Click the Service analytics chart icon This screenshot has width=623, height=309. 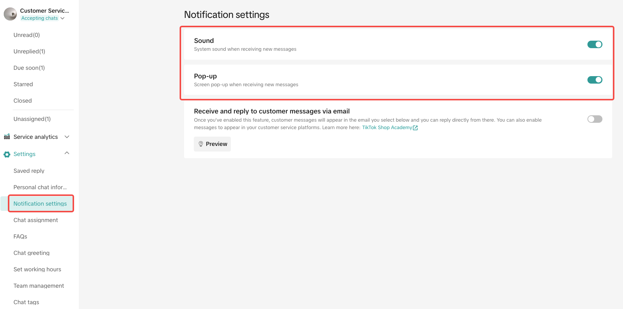coord(7,137)
